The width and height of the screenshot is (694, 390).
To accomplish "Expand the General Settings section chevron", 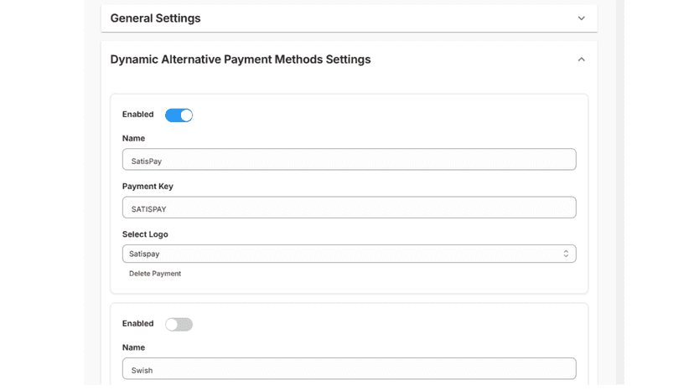I will click(x=581, y=18).
